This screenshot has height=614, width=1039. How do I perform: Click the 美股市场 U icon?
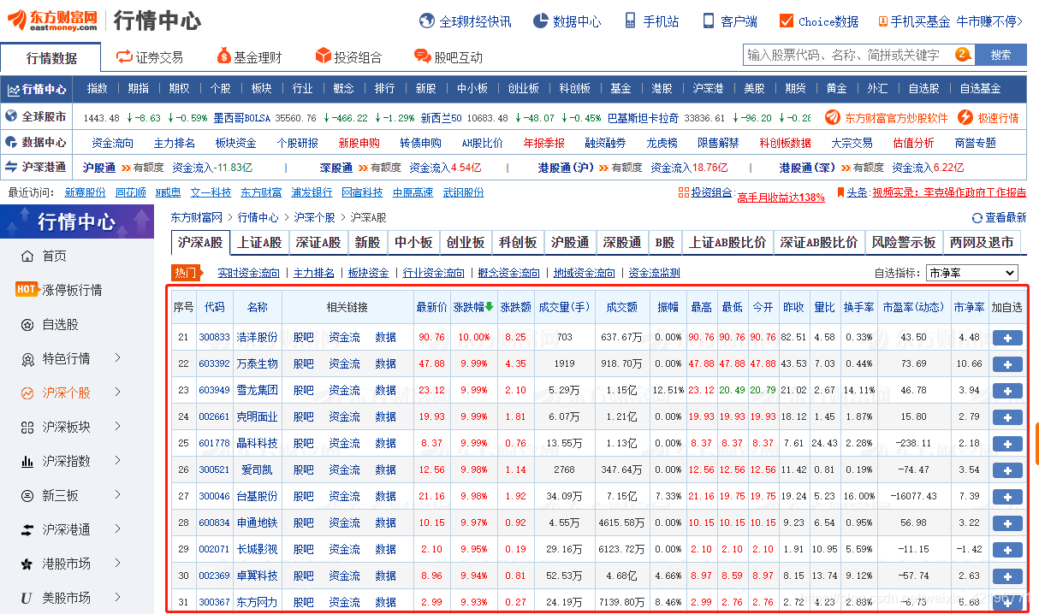point(27,598)
